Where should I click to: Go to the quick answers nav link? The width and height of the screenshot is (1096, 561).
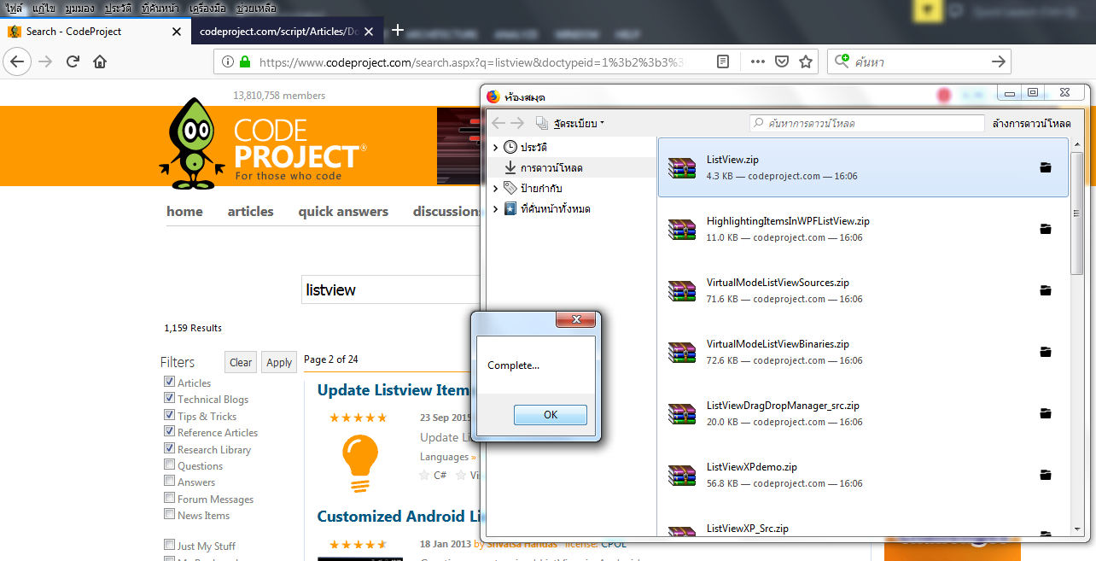coord(343,212)
